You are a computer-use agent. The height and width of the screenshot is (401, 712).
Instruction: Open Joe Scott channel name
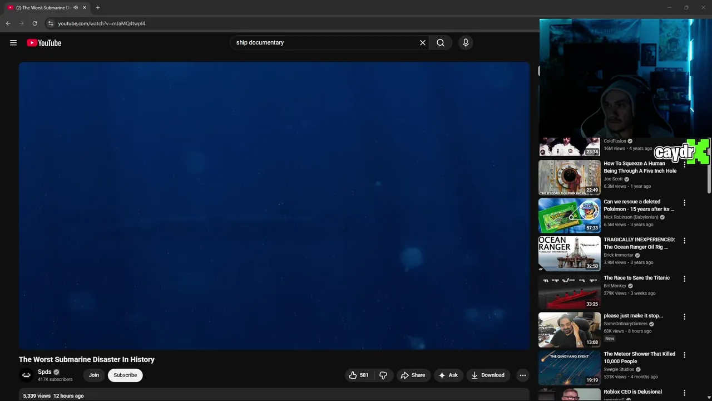(x=614, y=179)
